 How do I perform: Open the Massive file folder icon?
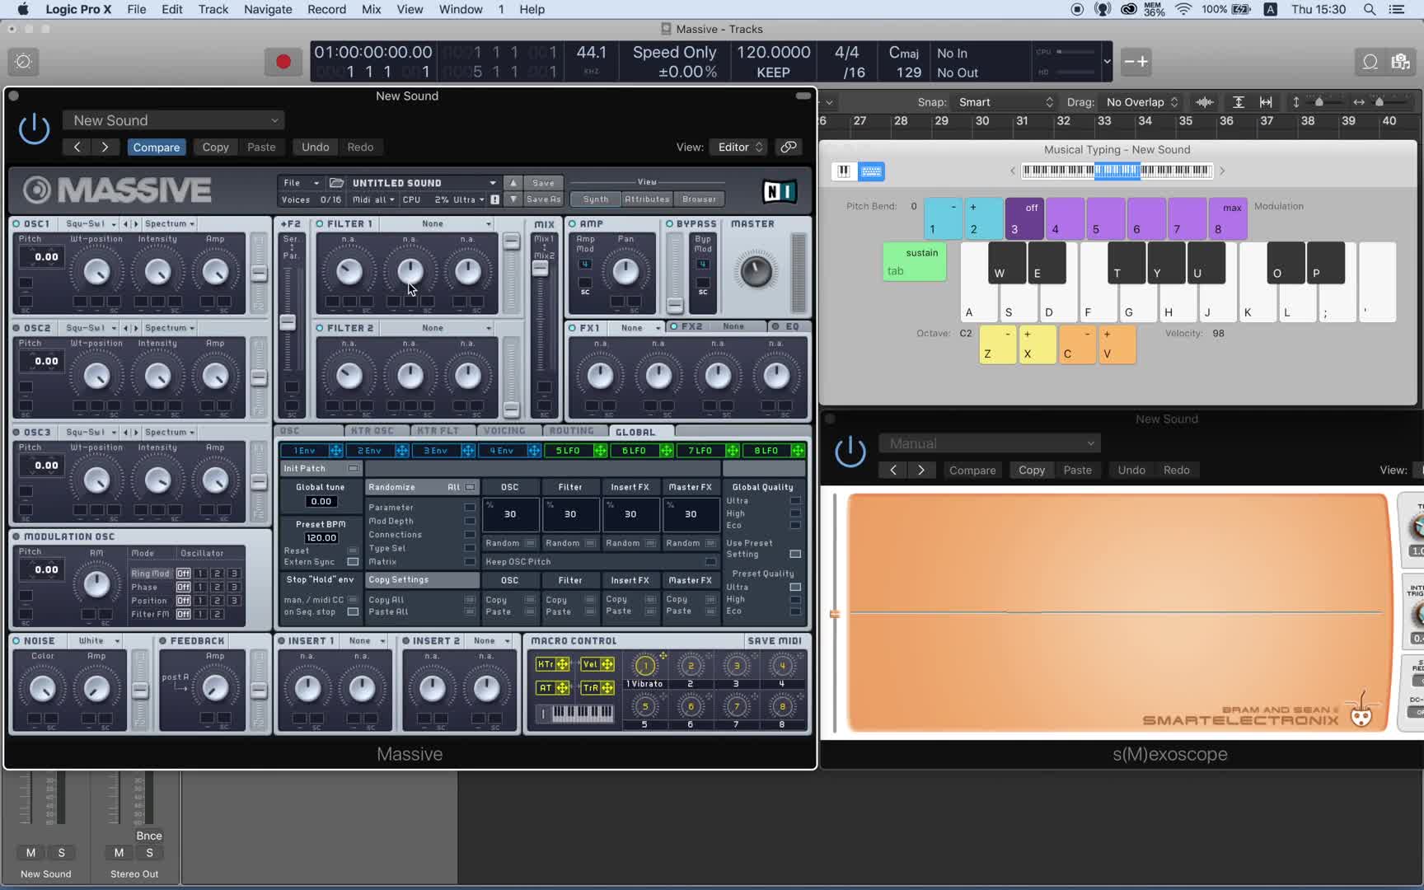pos(336,183)
